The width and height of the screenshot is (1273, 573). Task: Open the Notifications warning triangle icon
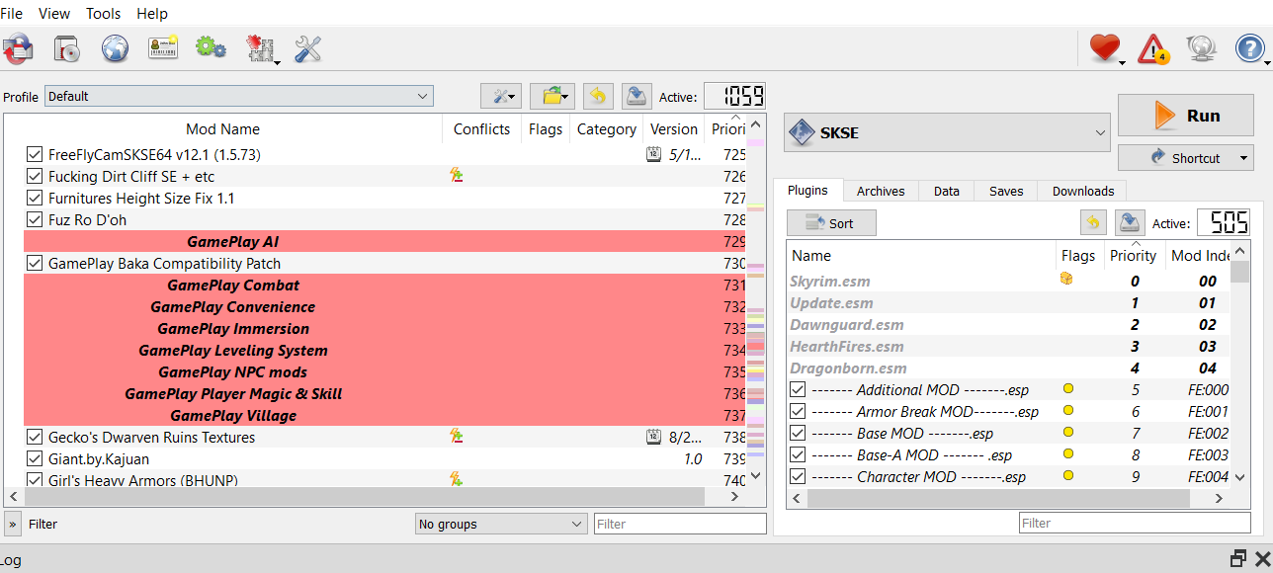[1153, 48]
